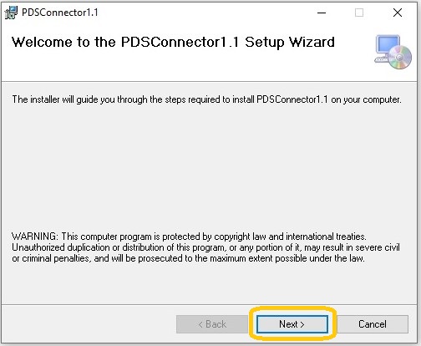Image resolution: width=421 pixels, height=346 pixels.
Task: Click the Welcome to the Setup Wizard heading
Action: 173,42
